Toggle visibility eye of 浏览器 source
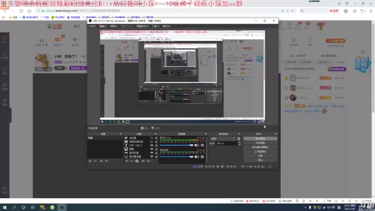This screenshot has height=211, width=375. click(x=152, y=138)
